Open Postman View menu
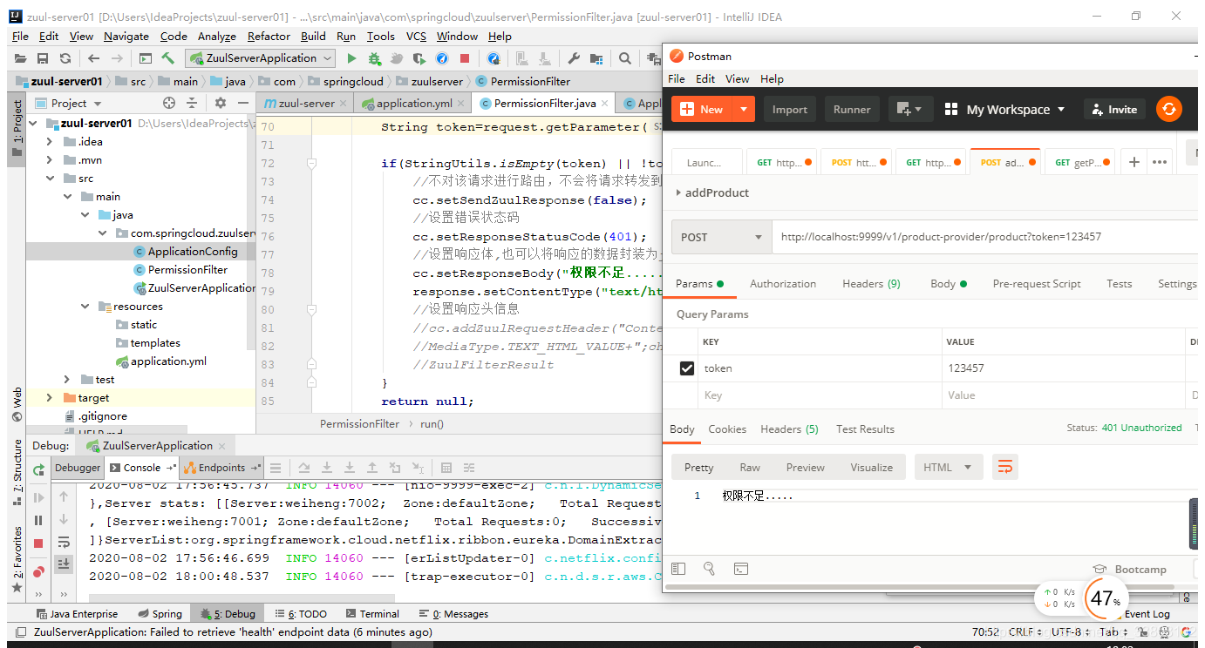This screenshot has height=648, width=1205. point(737,78)
